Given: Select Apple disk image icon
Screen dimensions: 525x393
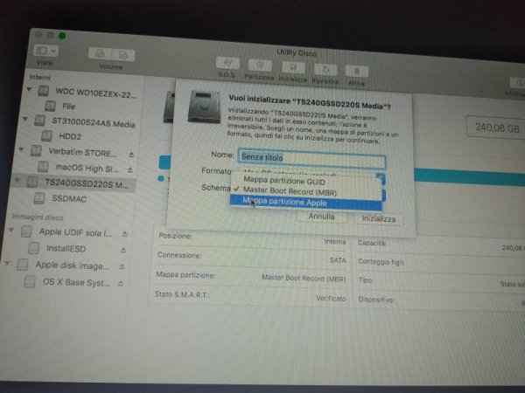Looking at the screenshot, I should (23, 265).
